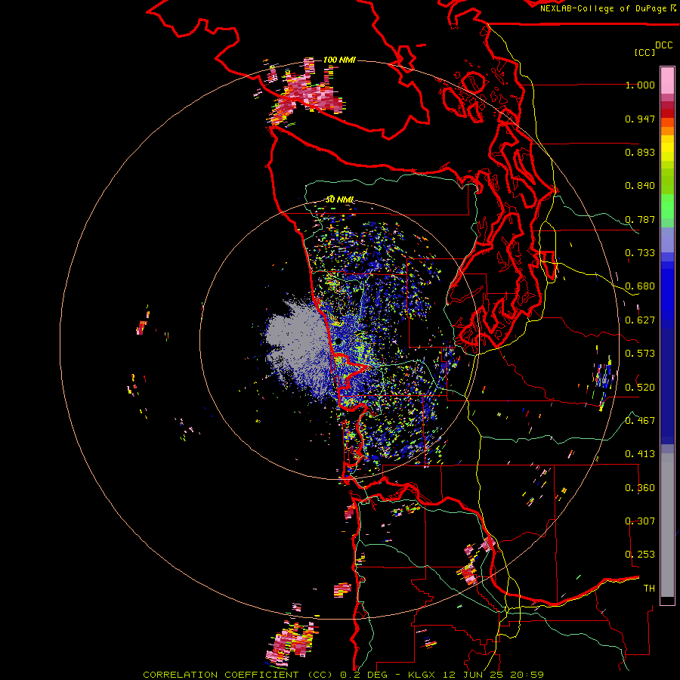Click the 0.573 scale label
The image size is (680, 680).
(x=640, y=354)
